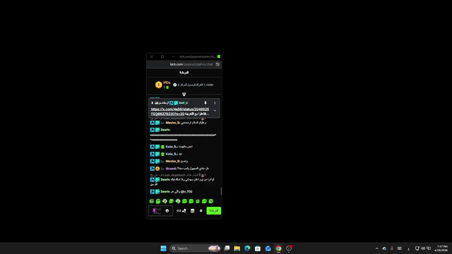Open chat settings gear icon
Viewport: 452px width, 254px height.
point(201,211)
